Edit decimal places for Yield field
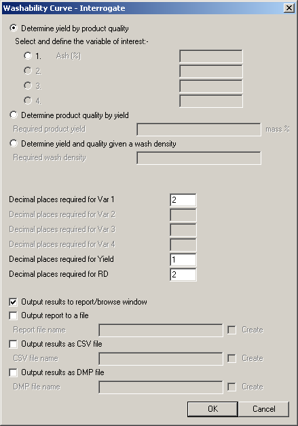298x426 pixels. click(x=183, y=259)
